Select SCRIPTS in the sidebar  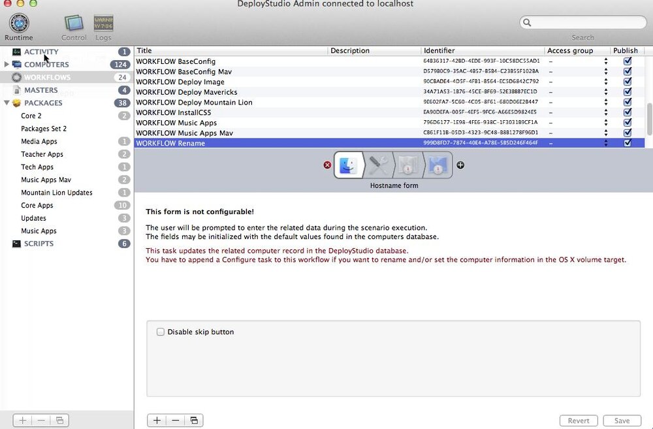39,244
